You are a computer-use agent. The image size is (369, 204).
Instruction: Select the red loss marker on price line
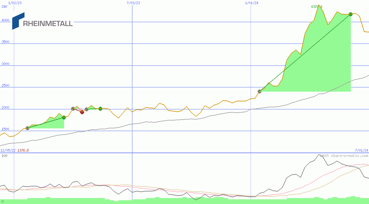(82, 112)
